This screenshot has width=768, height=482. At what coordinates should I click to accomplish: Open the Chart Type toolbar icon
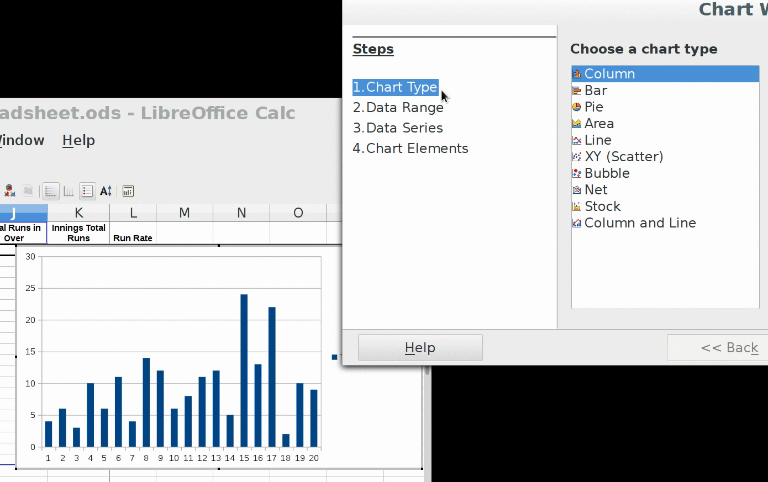point(10,191)
